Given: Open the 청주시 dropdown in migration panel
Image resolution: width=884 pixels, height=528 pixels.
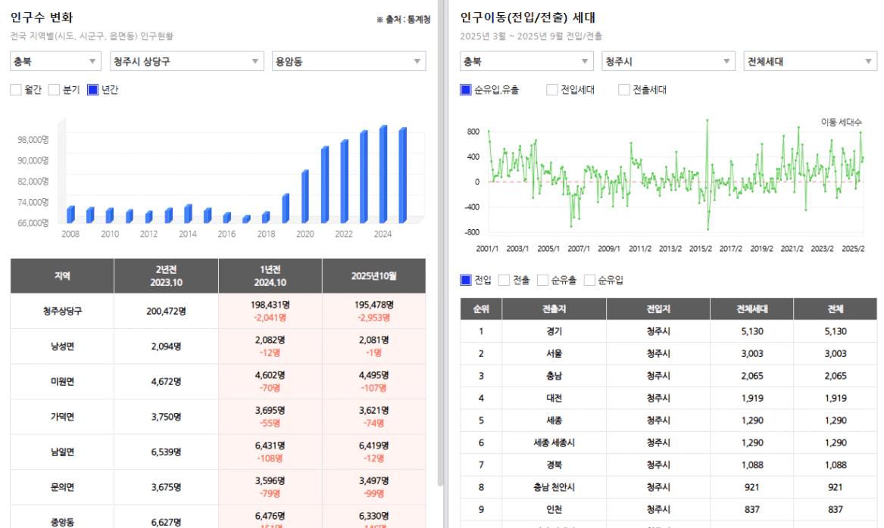Looking at the screenshot, I should (668, 61).
